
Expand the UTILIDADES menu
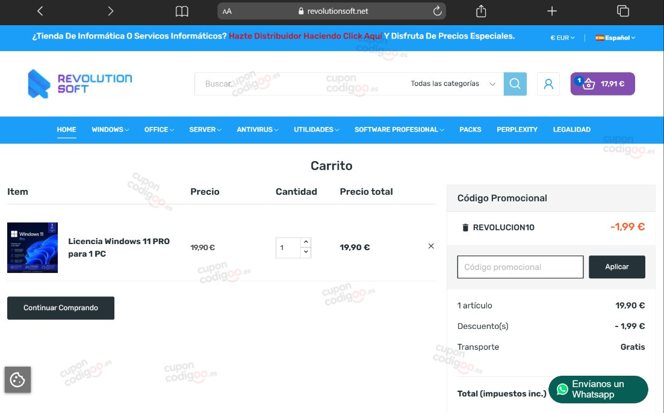click(x=316, y=130)
